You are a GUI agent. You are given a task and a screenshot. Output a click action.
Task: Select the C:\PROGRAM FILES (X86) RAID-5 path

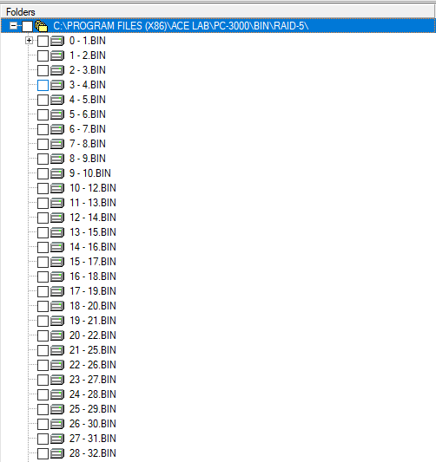tap(181, 26)
